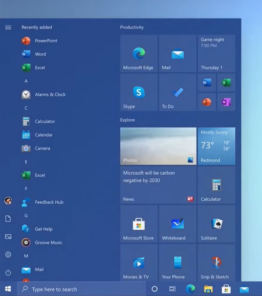Click the letter C section header
Viewport: 262px width, 296px height.
click(26, 108)
